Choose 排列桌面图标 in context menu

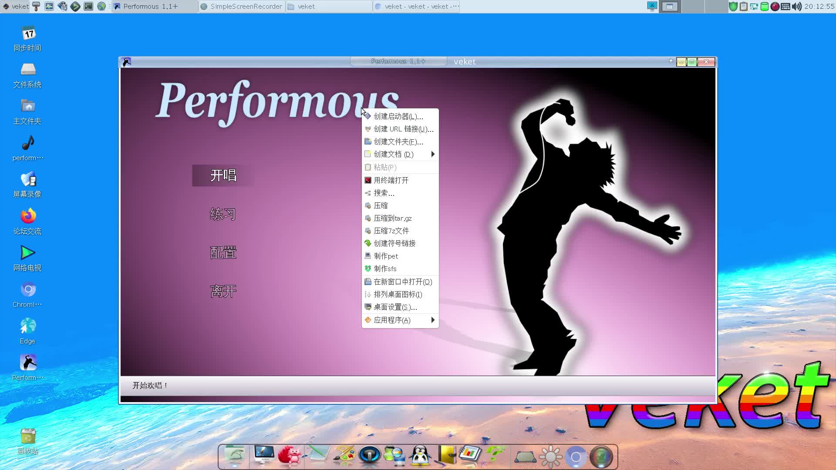pos(400,294)
